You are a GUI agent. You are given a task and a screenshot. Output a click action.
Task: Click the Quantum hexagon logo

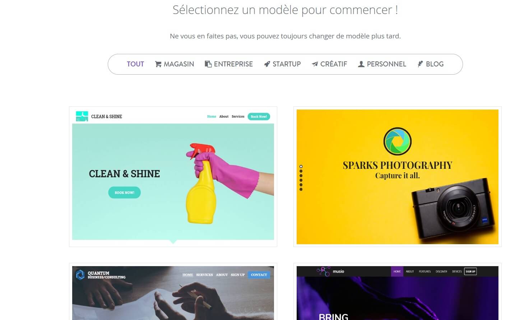pos(80,275)
